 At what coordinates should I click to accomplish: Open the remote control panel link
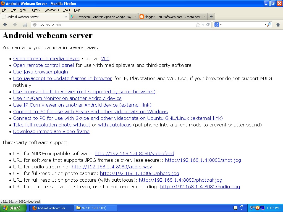point(43,65)
